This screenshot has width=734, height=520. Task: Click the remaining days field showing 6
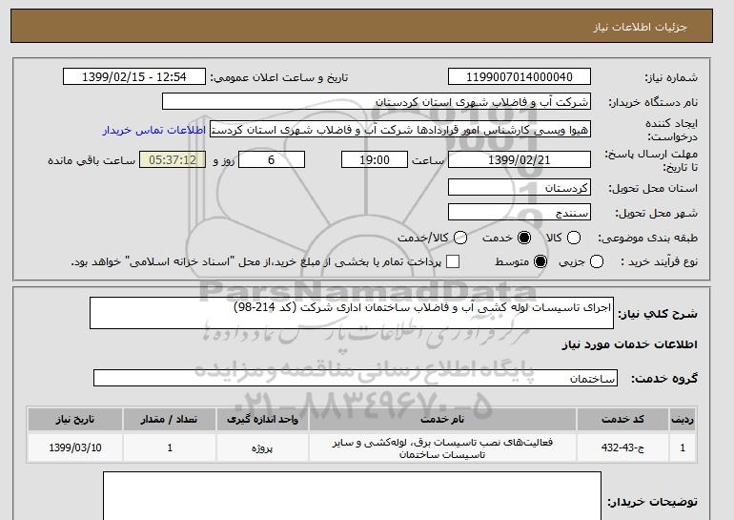(x=272, y=159)
